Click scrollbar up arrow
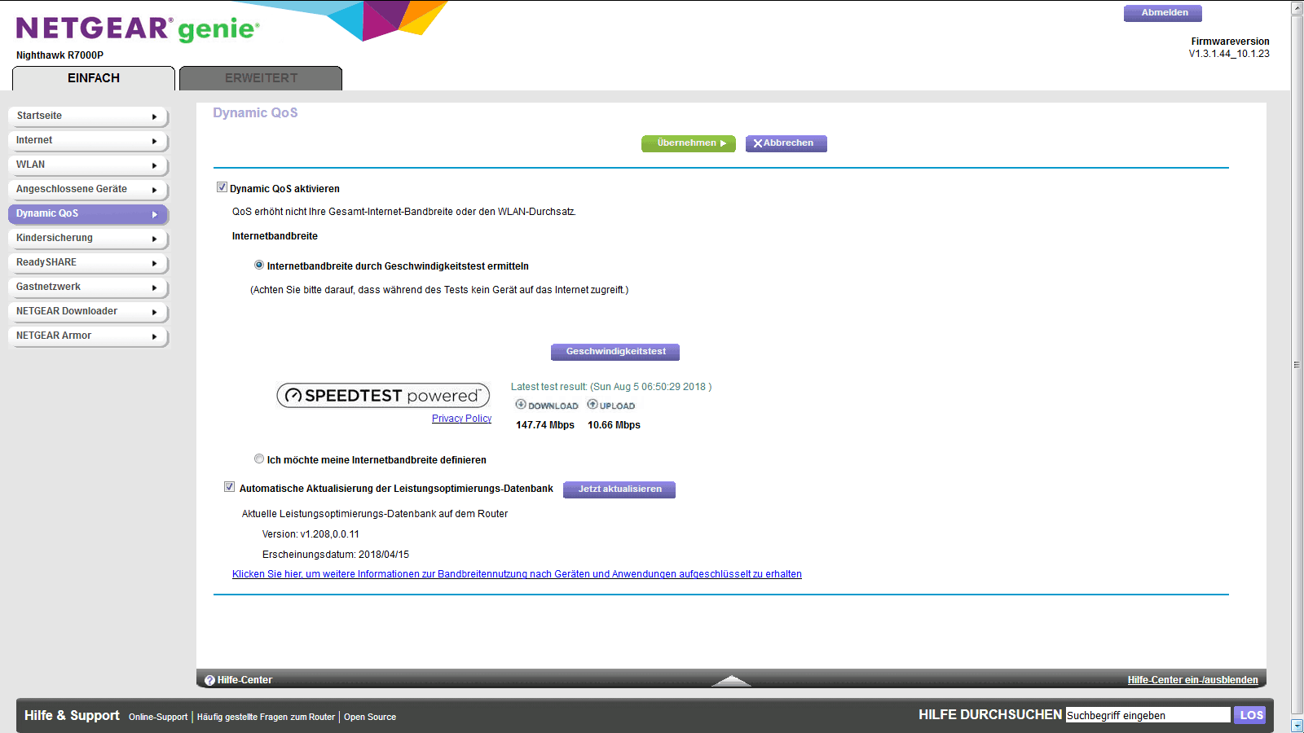This screenshot has height=733, width=1304. pyautogui.click(x=1297, y=7)
